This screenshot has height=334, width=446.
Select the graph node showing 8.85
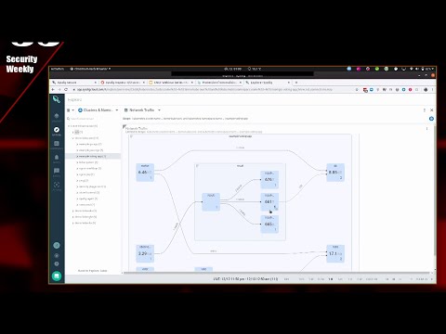335,173
